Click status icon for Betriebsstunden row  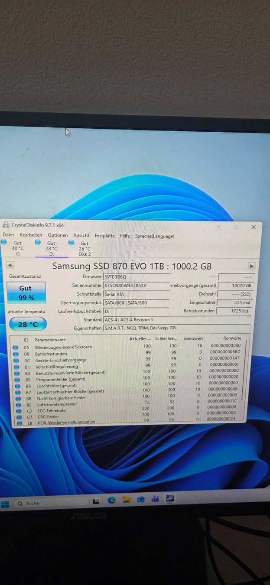(x=16, y=354)
